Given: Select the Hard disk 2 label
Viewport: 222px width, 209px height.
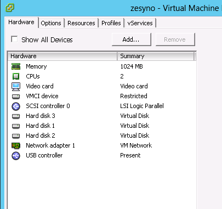Looking at the screenshot, I should coord(41,135).
